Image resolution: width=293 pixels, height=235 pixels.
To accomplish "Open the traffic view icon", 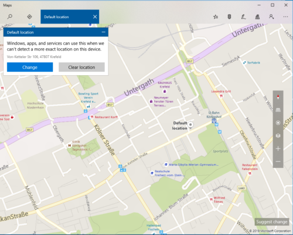I will click(x=229, y=16).
